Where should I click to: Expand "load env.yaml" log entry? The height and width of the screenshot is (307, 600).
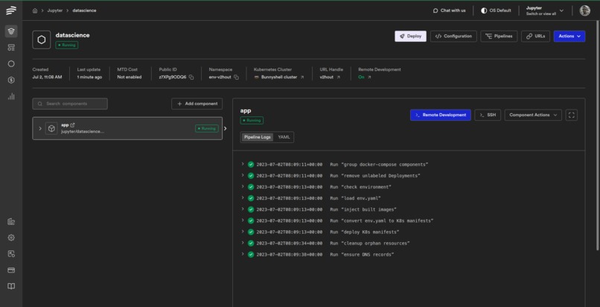click(243, 197)
